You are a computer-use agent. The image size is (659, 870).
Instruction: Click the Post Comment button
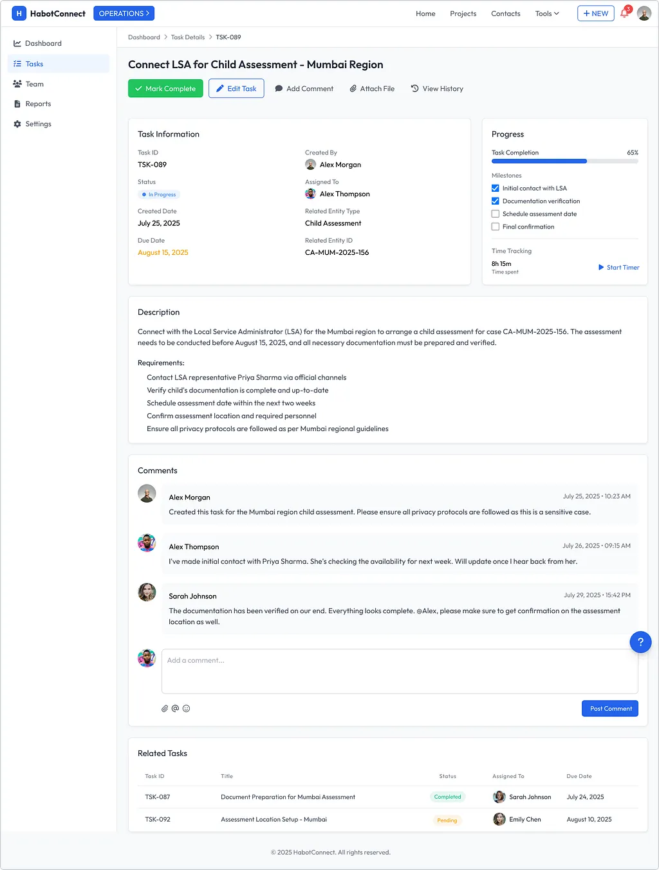pyautogui.click(x=610, y=708)
